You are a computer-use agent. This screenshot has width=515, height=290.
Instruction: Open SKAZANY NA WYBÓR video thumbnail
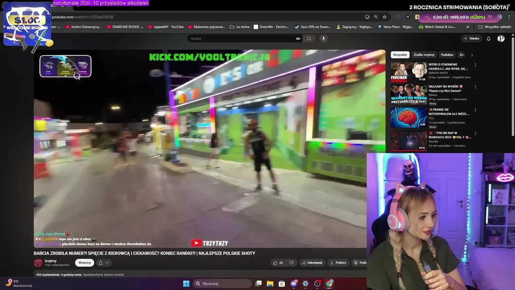pos(409,94)
